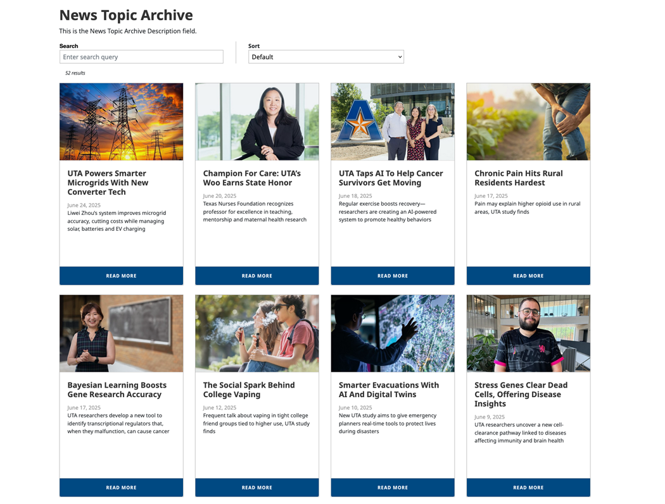Click headline The Social Spark Behind College Vaping
Screen dimensions: 665x504
(x=248, y=390)
